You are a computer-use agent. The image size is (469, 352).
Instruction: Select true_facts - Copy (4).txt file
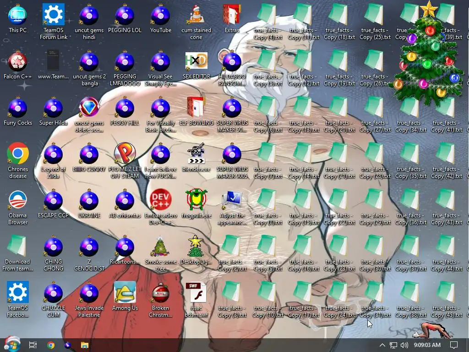pyautogui.click(x=267, y=22)
